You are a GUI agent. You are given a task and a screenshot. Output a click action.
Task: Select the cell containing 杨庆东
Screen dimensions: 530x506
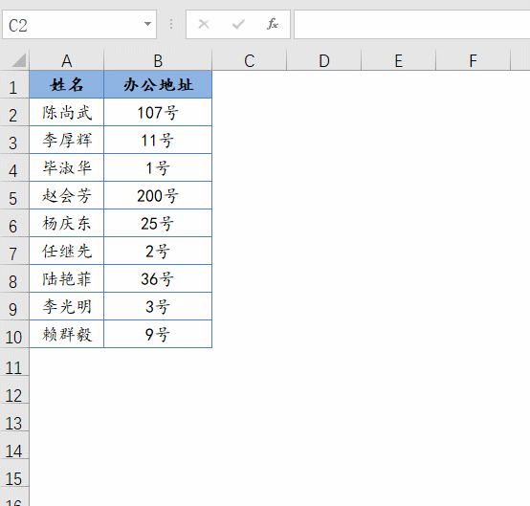click(x=67, y=223)
